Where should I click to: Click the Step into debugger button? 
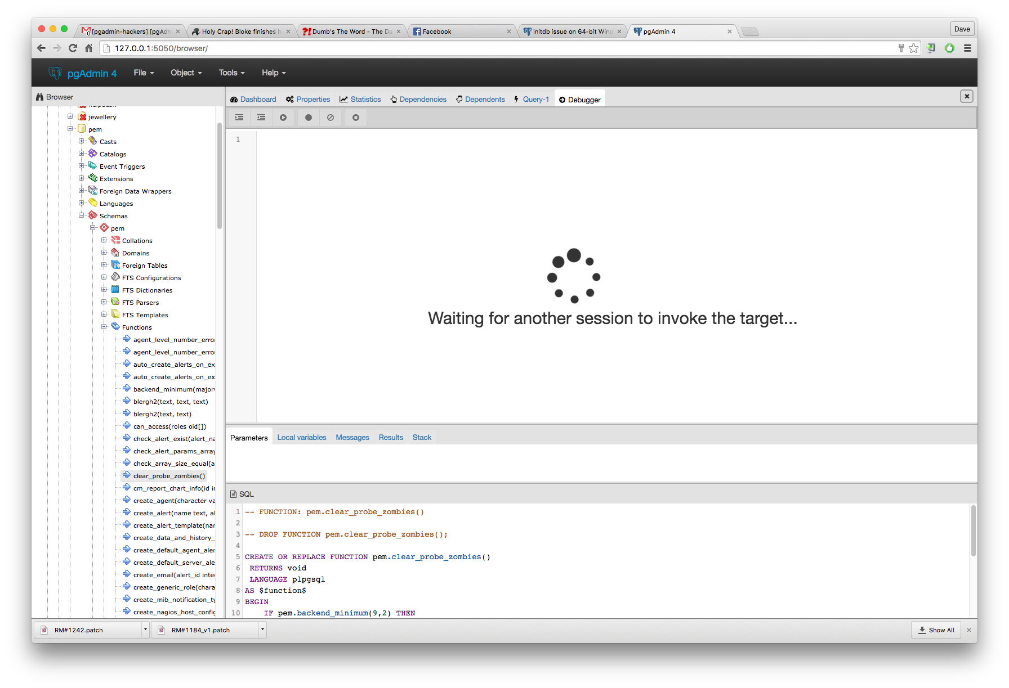coord(239,118)
